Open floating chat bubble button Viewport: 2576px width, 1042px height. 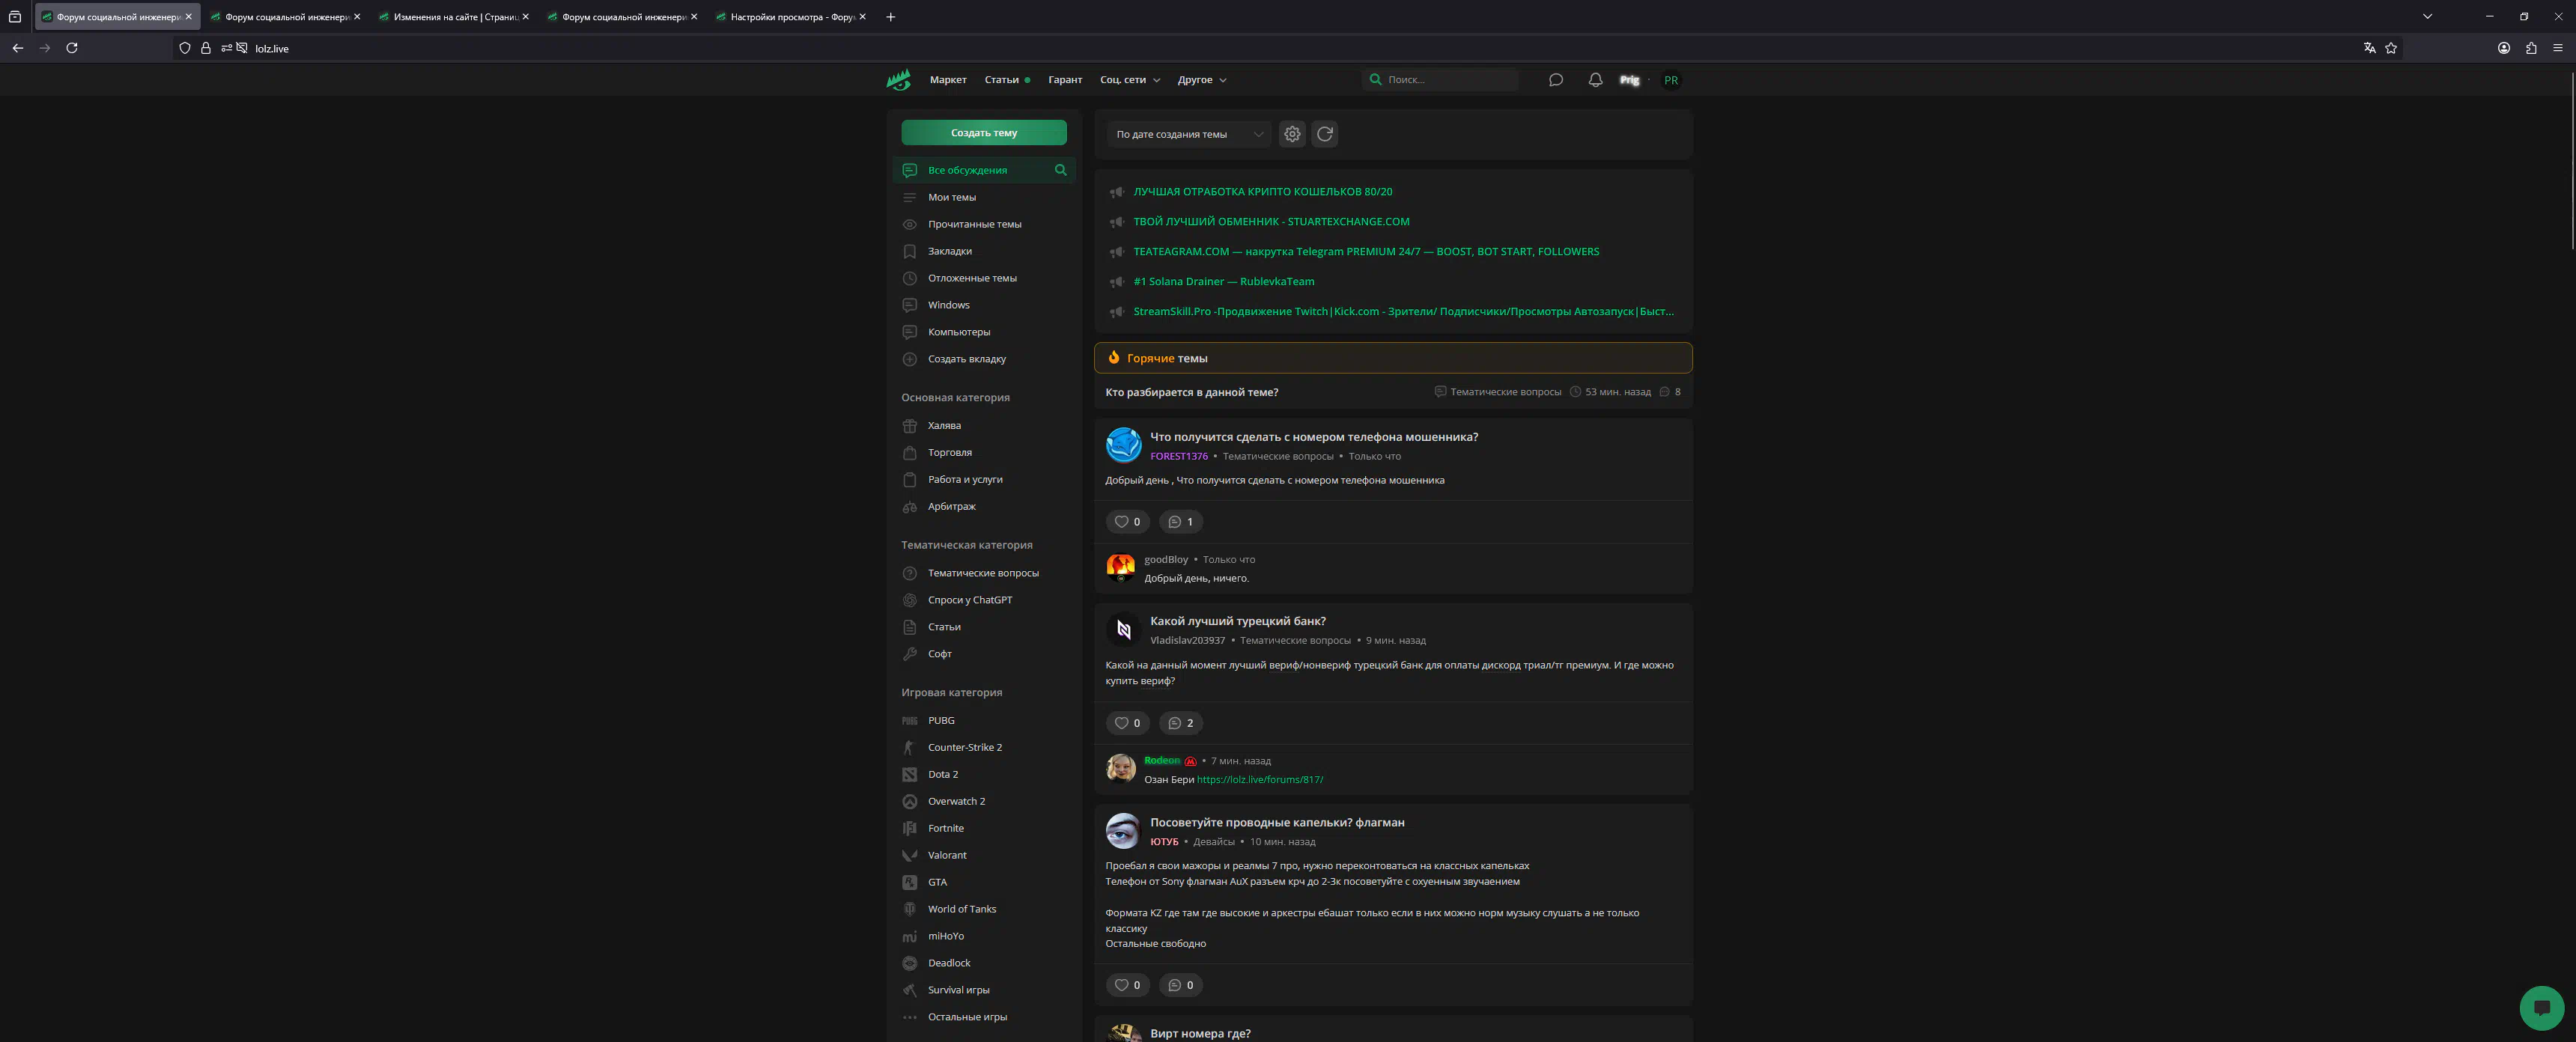tap(2541, 1007)
